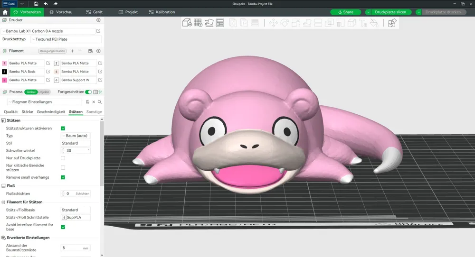Image resolution: width=475 pixels, height=257 pixels.
Task: Enable Nur kritische Bereiche stützen checkbox
Action: 63,167
